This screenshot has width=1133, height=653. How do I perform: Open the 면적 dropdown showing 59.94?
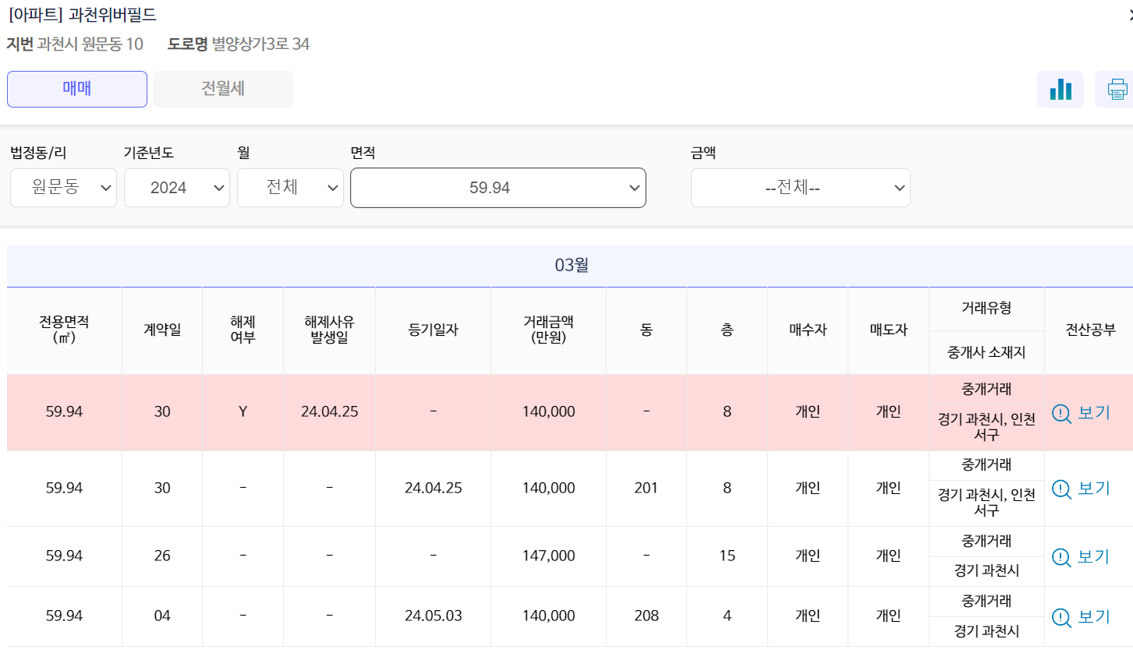[498, 188]
